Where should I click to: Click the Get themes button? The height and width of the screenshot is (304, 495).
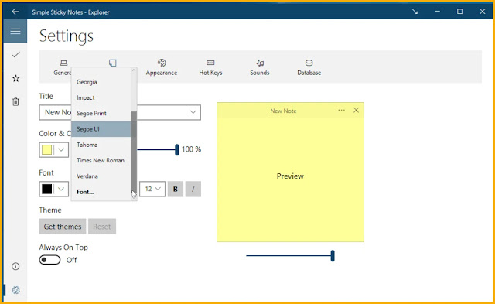click(63, 227)
